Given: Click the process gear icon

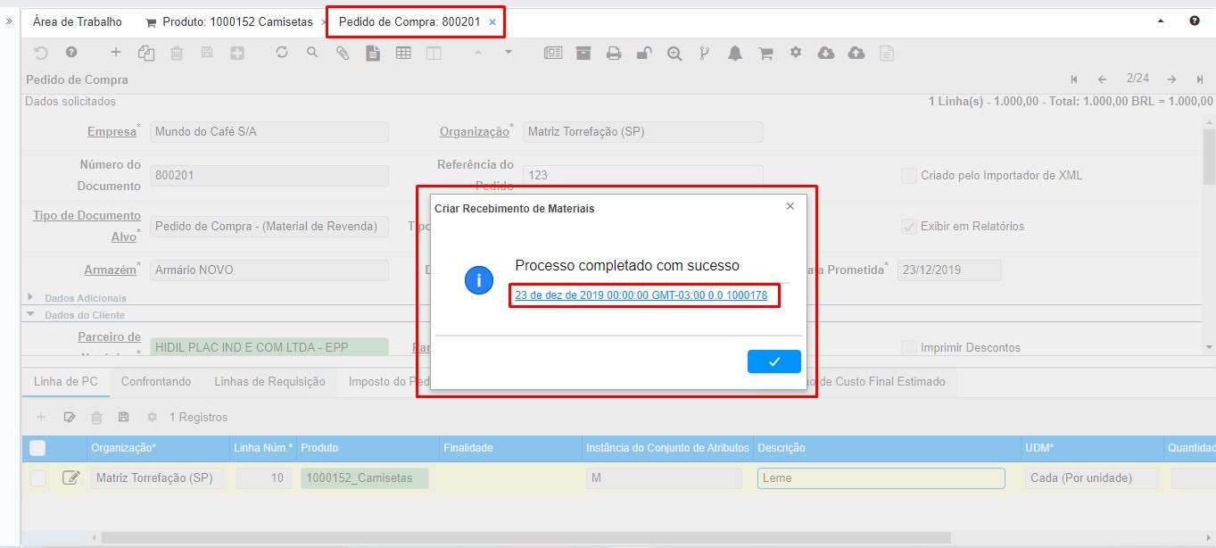Looking at the screenshot, I should tap(795, 54).
